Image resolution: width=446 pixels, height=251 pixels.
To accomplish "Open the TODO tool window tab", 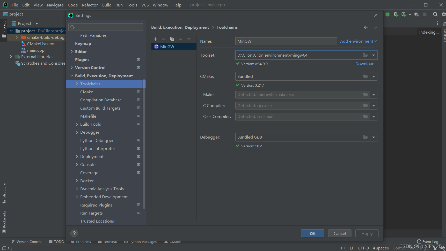I will tap(56, 242).
